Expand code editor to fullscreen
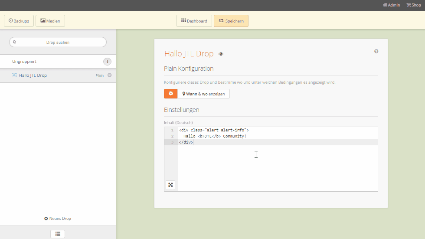Image resolution: width=425 pixels, height=239 pixels. 170,185
